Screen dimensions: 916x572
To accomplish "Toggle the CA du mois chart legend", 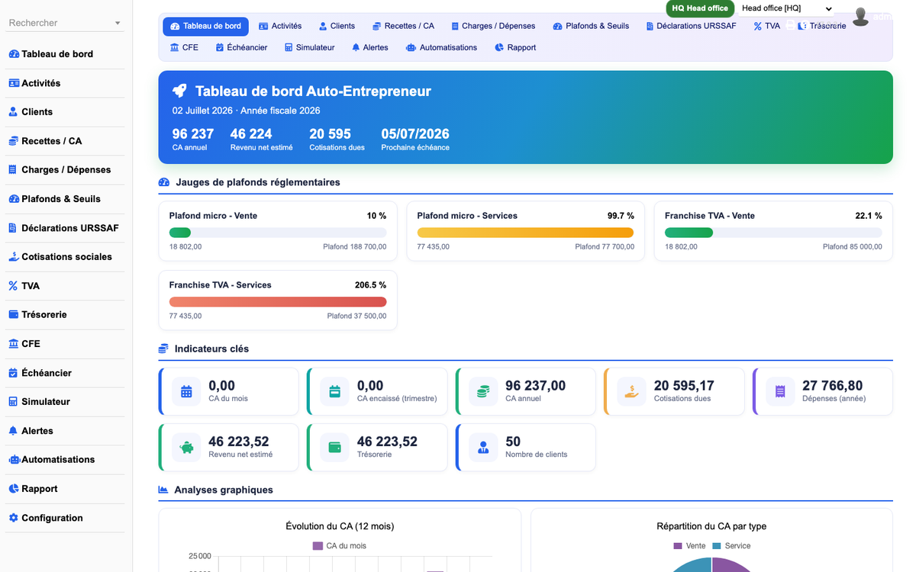I will tap(340, 546).
